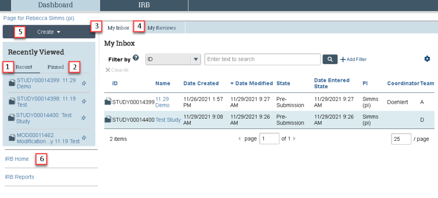Click the next page arrow
Image resolution: width=438 pixels, height=198 pixels.
(x=294, y=139)
